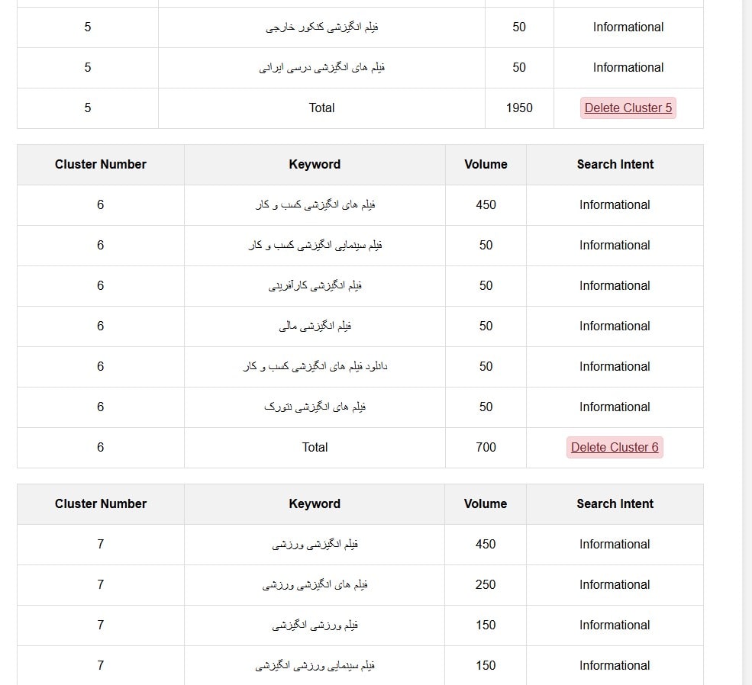Click Cluster Number header in cluster 6 table
The image size is (752, 685).
point(101,164)
